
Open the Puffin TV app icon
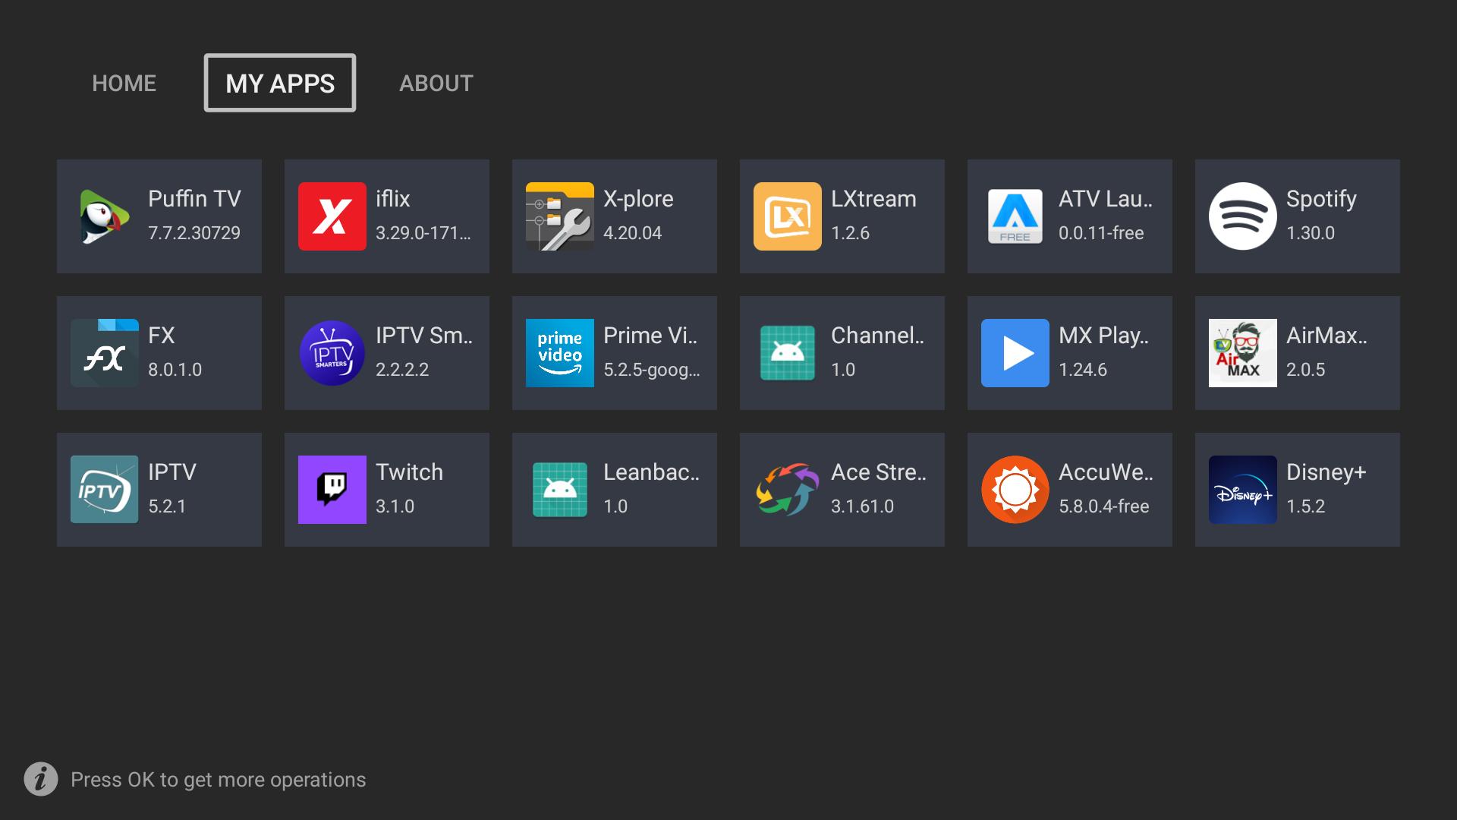point(104,216)
